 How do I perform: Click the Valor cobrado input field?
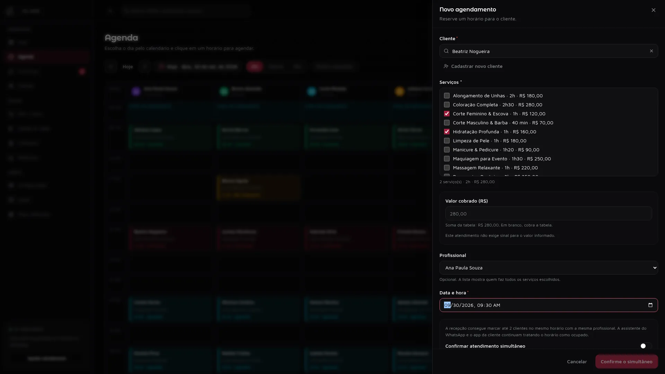(x=549, y=214)
